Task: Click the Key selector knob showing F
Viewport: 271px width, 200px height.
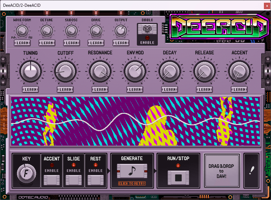Action: [26, 174]
